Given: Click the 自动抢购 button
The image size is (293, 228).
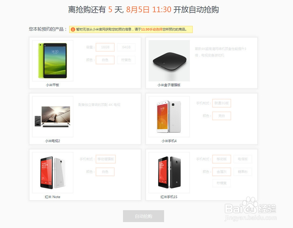Looking at the screenshot, I should tap(144, 216).
